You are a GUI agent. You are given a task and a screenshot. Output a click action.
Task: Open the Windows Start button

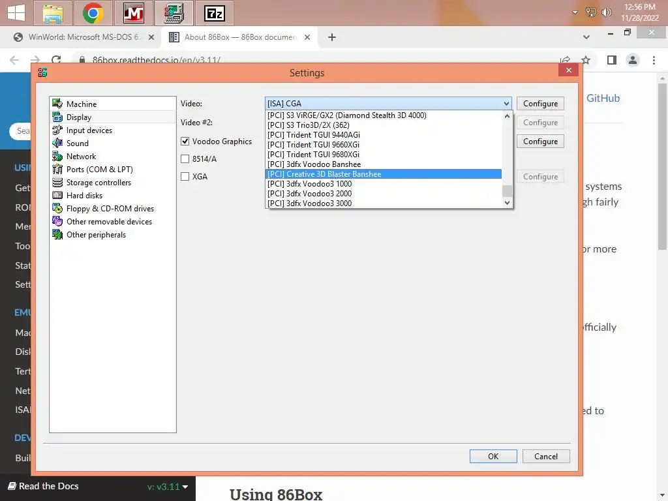(x=16, y=13)
